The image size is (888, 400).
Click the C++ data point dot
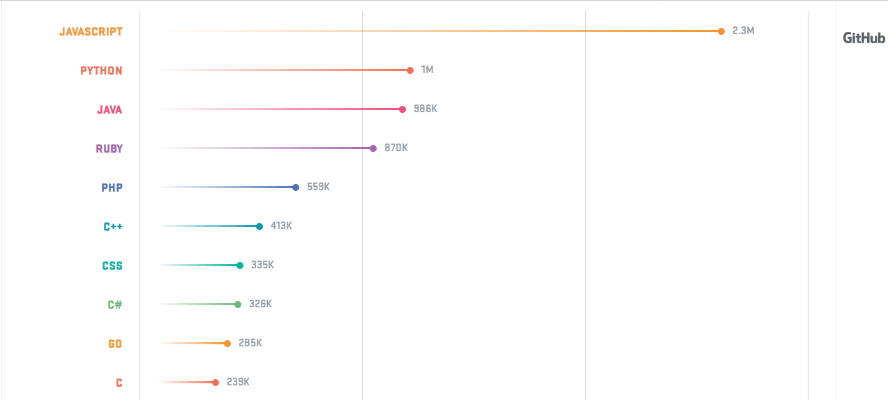[x=259, y=226]
